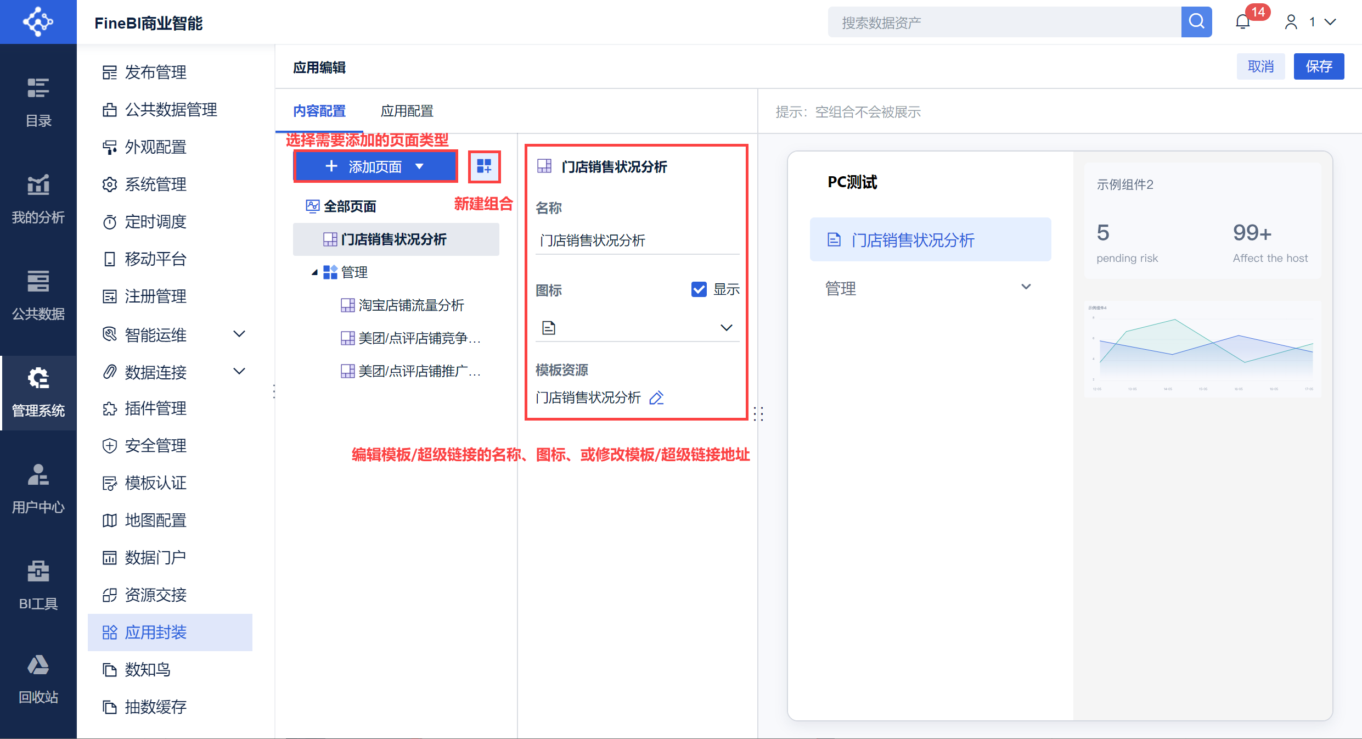Click the search magnifier button
The width and height of the screenshot is (1362, 739).
[1196, 22]
